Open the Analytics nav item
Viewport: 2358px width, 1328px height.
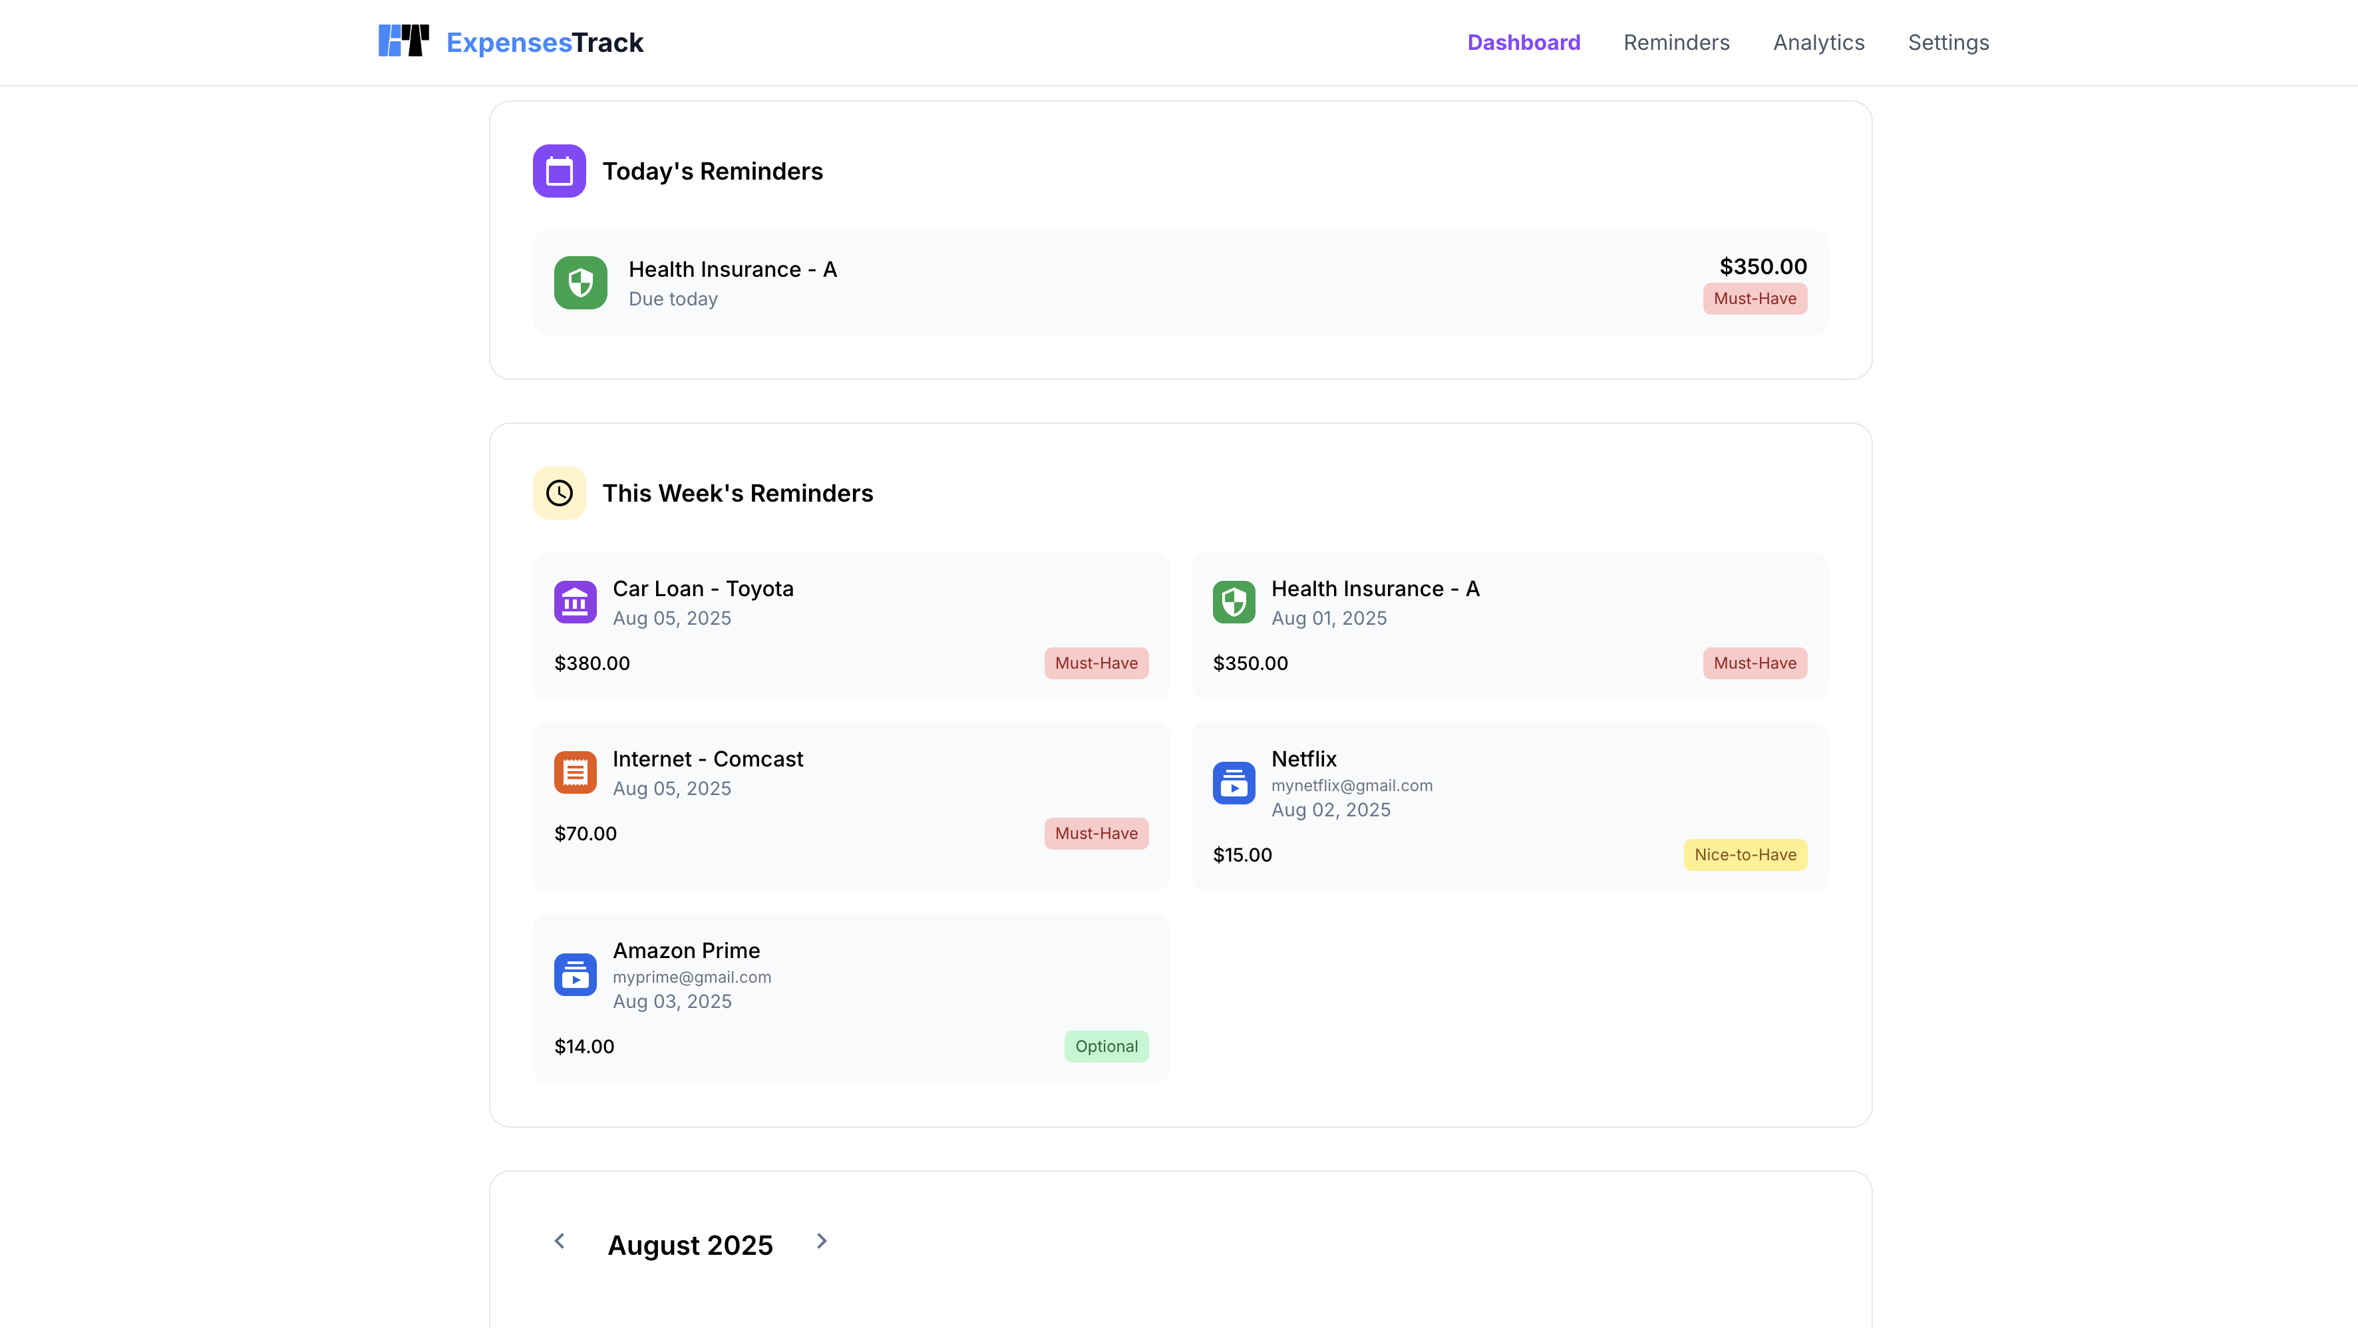[1818, 43]
